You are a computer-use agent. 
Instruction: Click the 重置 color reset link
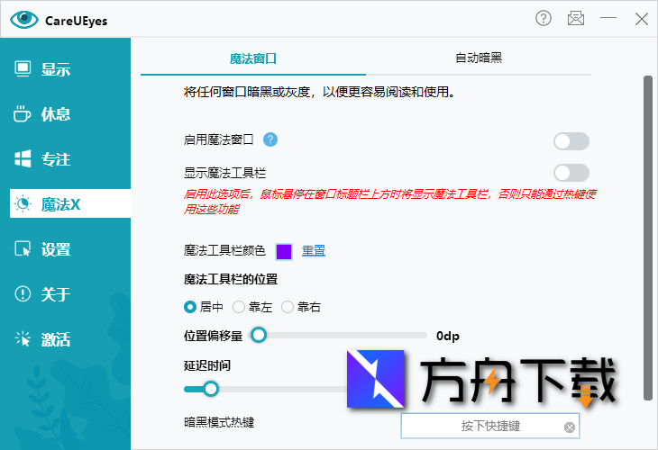click(x=314, y=250)
